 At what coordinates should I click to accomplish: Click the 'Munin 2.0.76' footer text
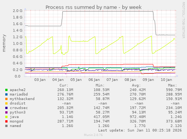tap(93, 135)
